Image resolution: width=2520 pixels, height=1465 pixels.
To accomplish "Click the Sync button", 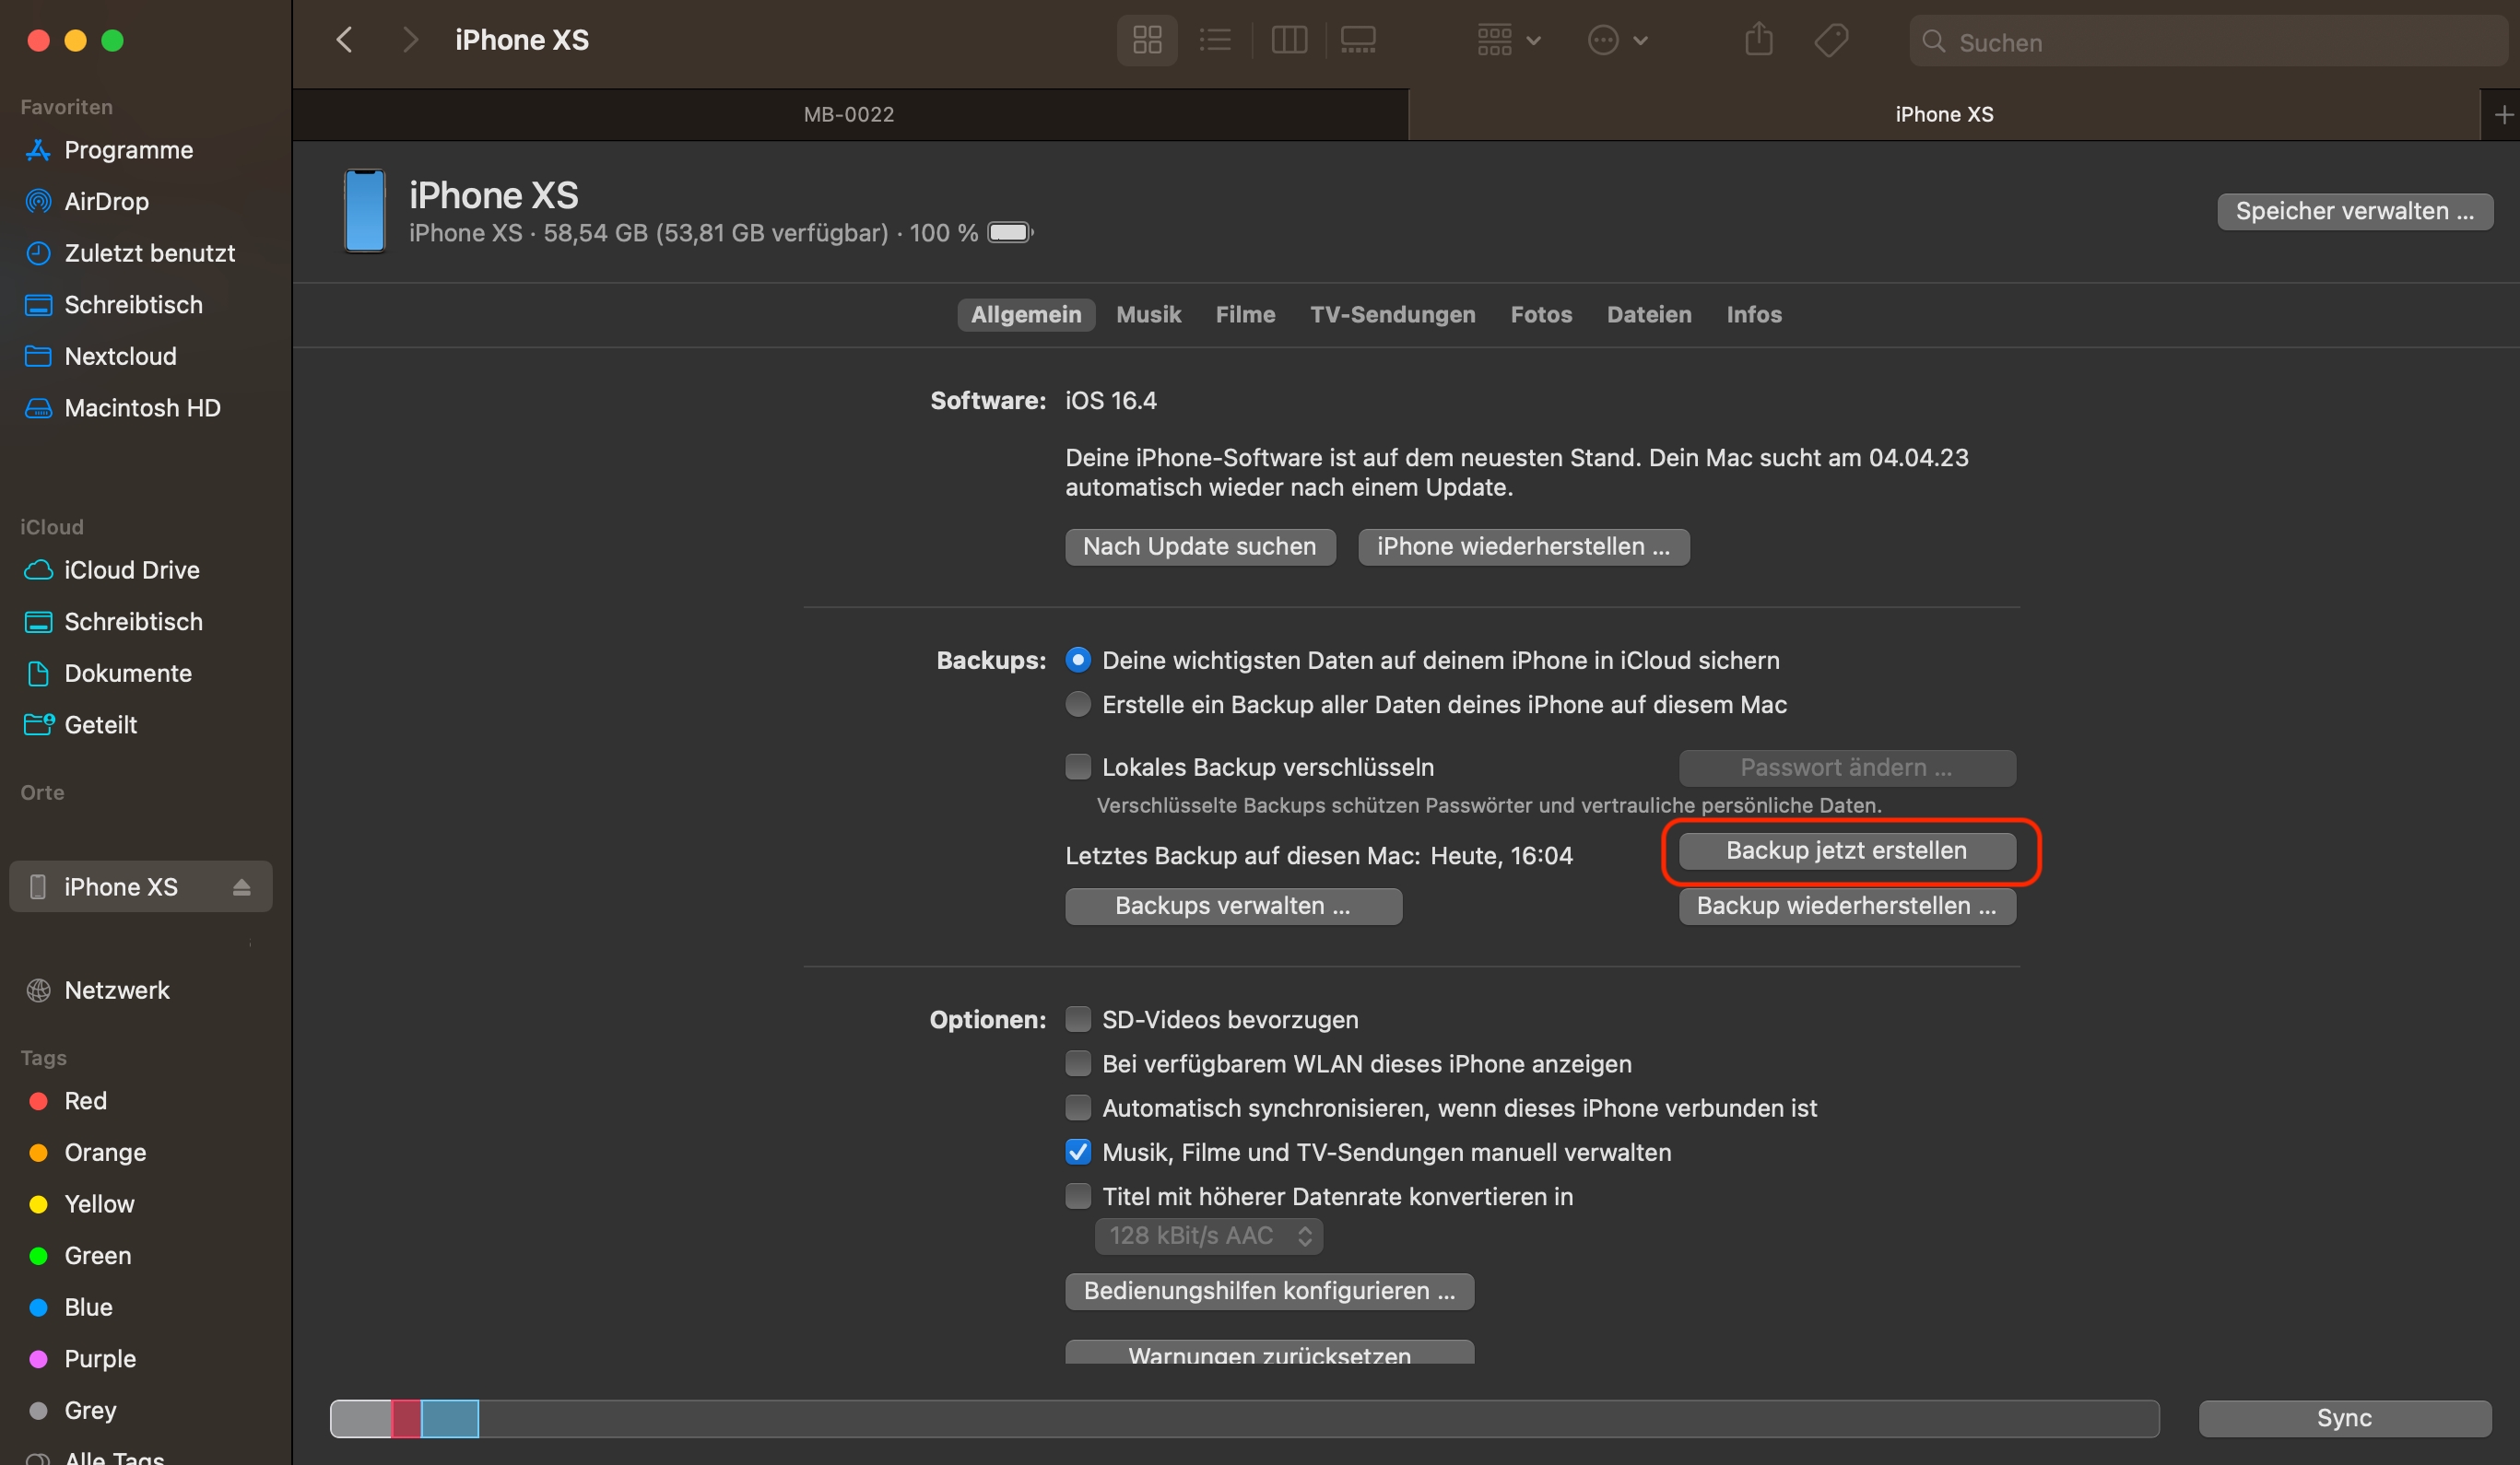I will click(2345, 1418).
